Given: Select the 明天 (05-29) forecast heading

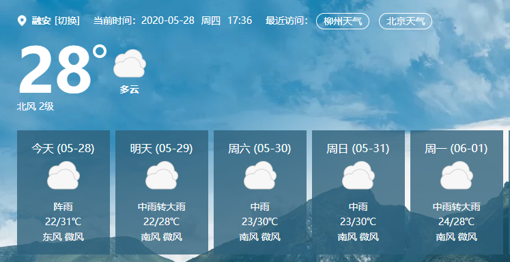Looking at the screenshot, I should [162, 149].
